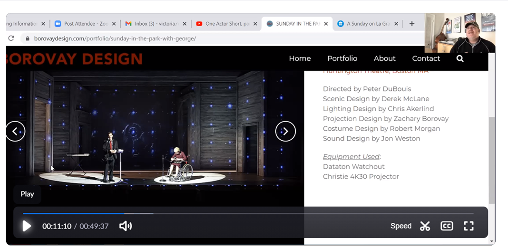The width and height of the screenshot is (508, 249).
Task: Click 'Sound Design by Jon Weston' line
Action: point(371,139)
